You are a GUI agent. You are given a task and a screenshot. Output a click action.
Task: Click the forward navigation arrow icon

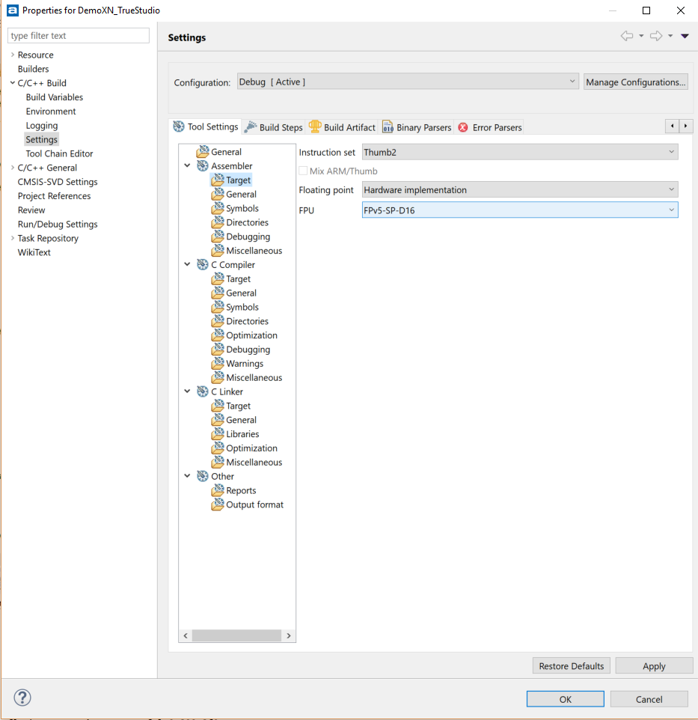click(x=656, y=36)
